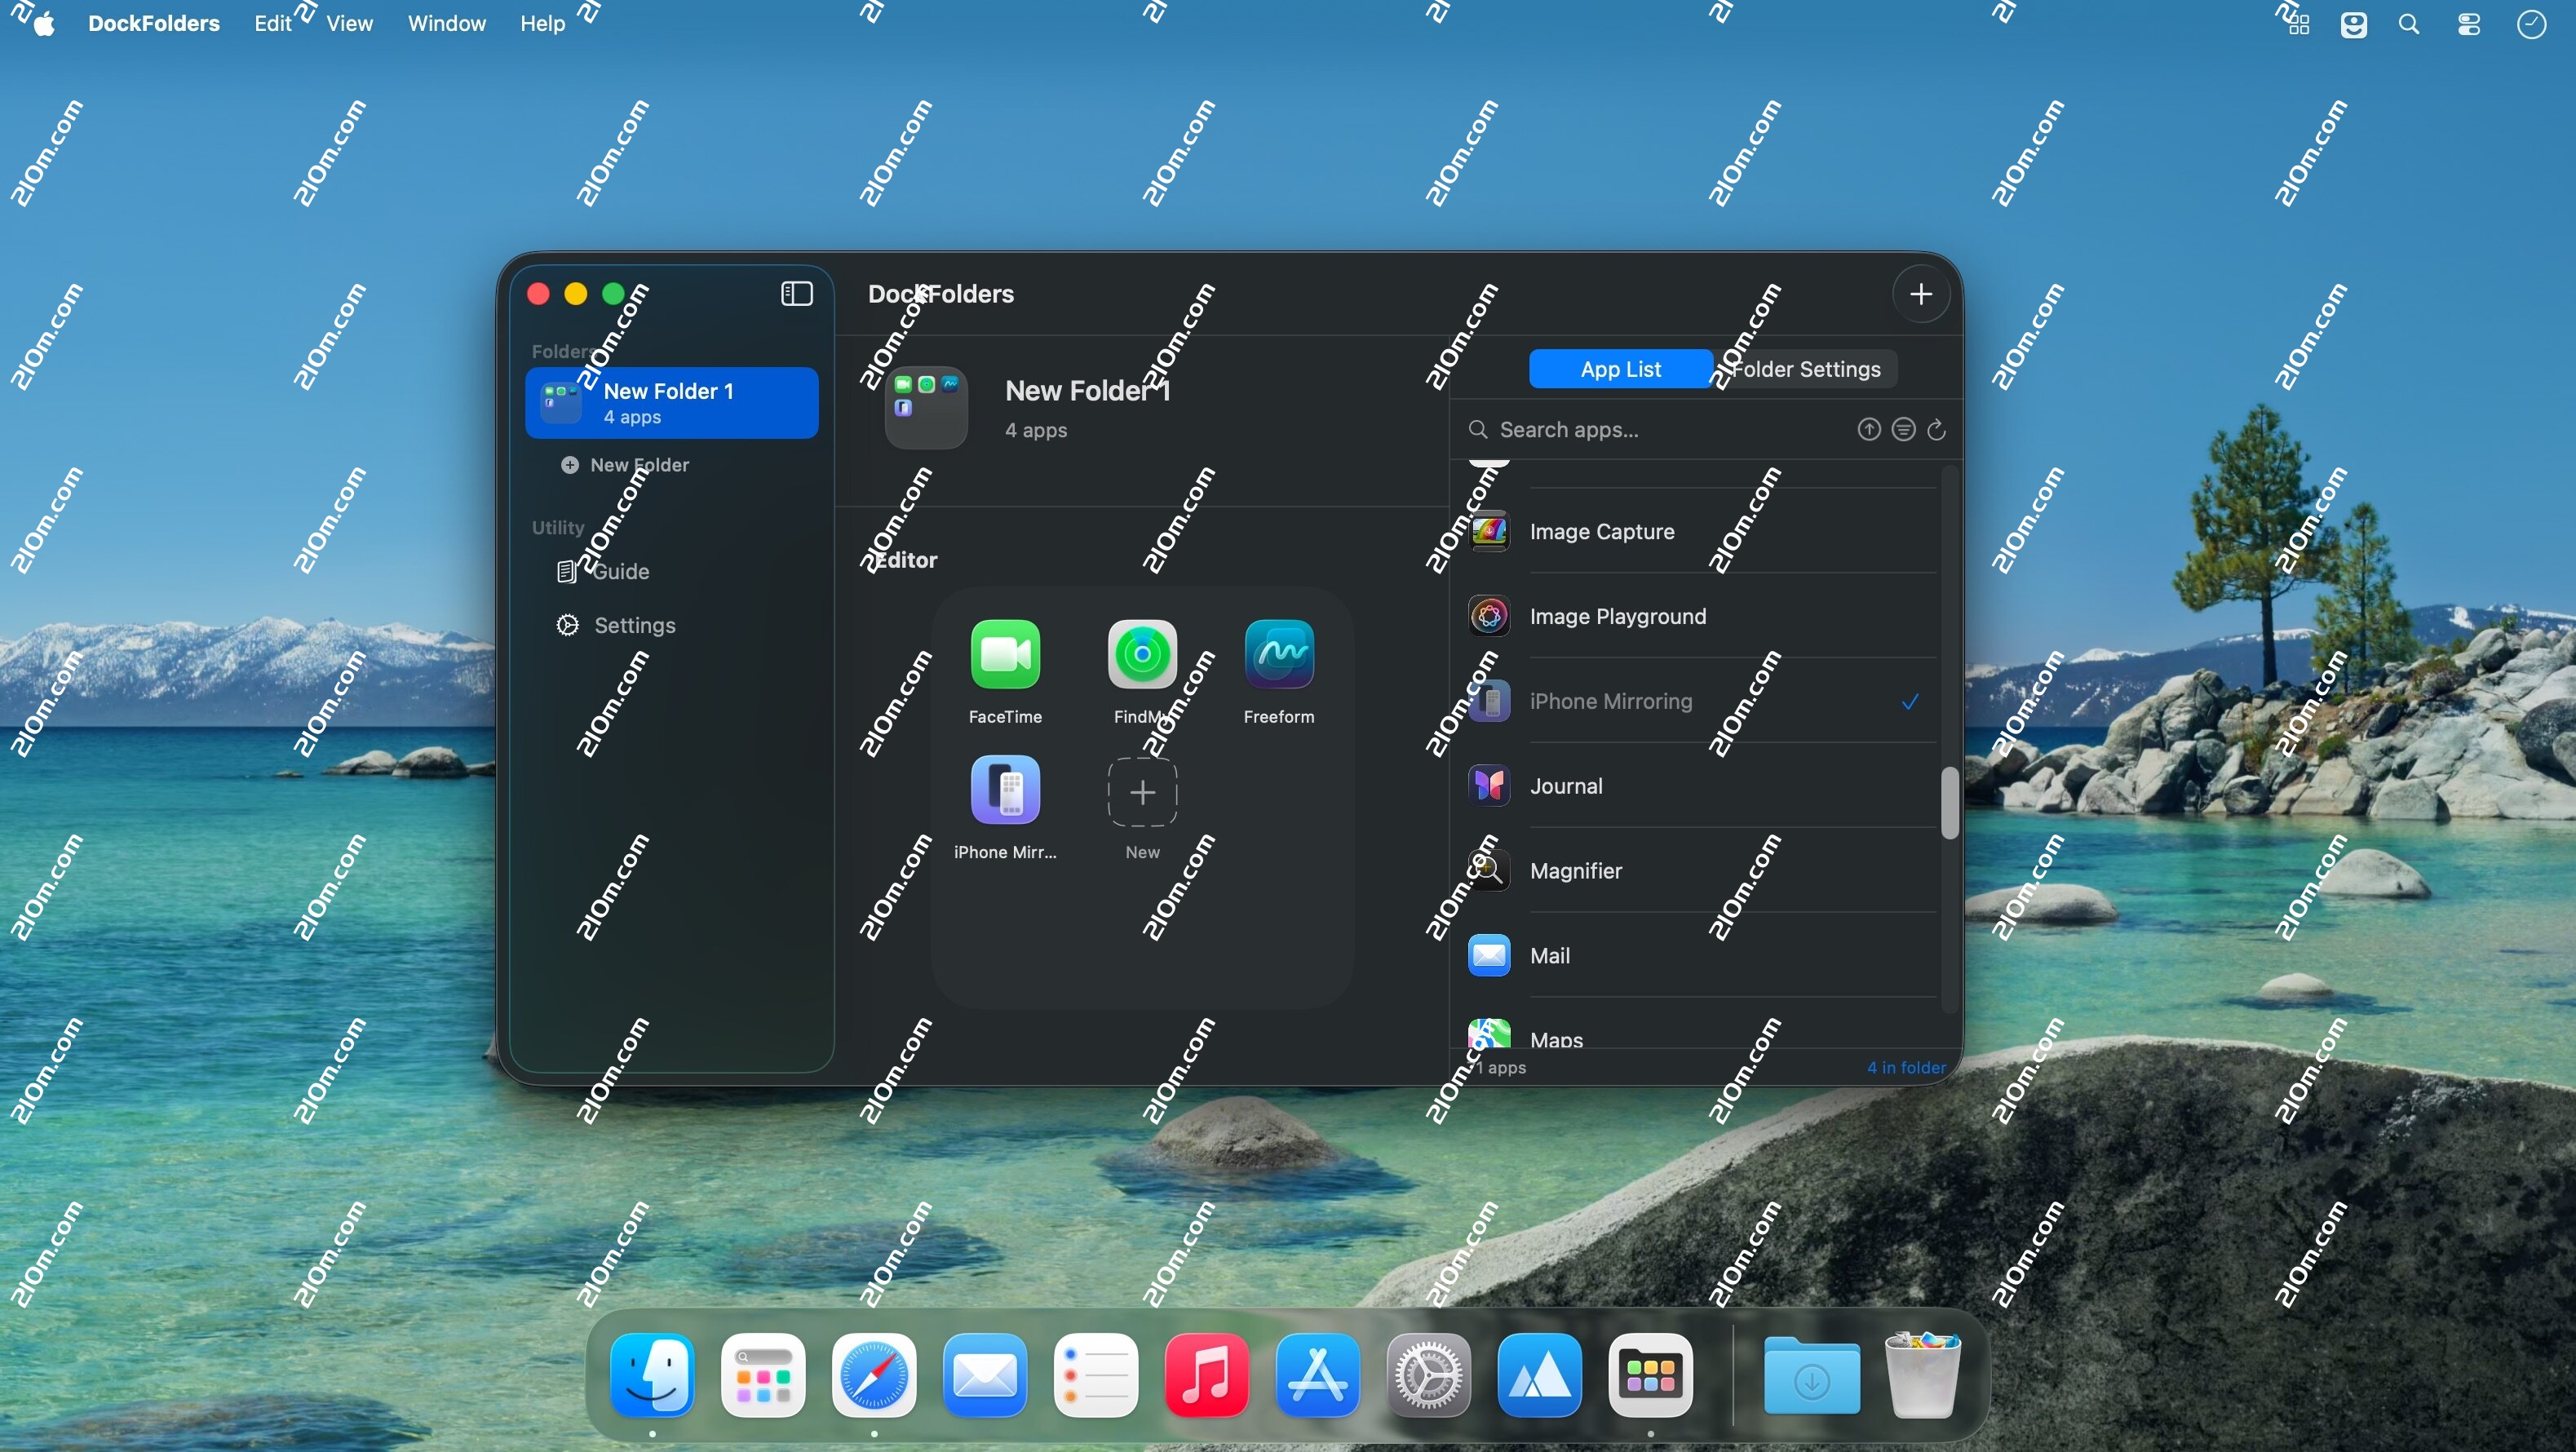Select the Freeform icon in editor
Image resolution: width=2576 pixels, height=1452 pixels.
[x=1279, y=654]
